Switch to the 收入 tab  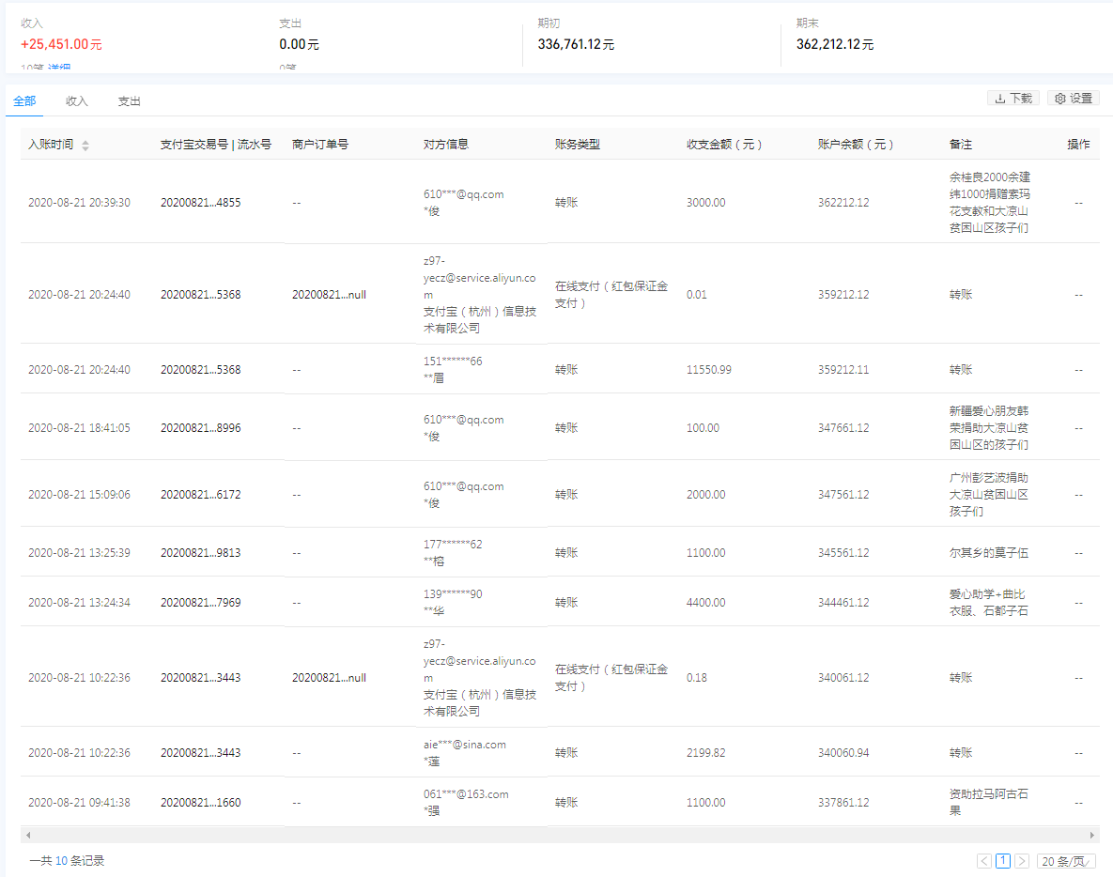pos(77,101)
